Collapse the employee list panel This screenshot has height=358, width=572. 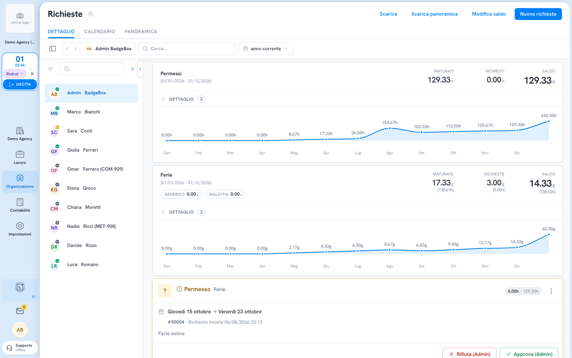tap(140, 69)
